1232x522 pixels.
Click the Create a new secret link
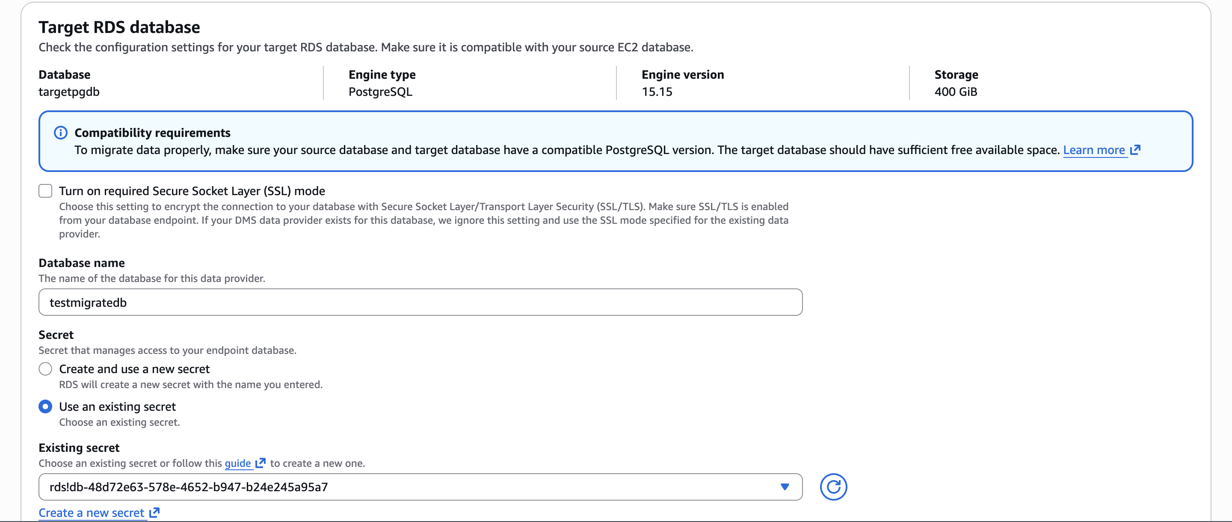[x=92, y=513]
